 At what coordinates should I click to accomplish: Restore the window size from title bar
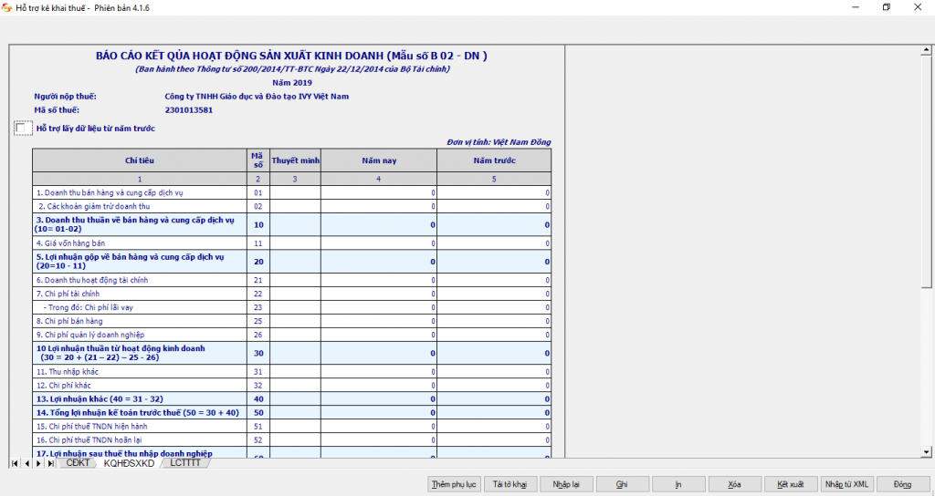[x=886, y=7]
